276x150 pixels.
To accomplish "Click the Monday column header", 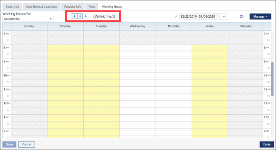I will click(x=65, y=26).
